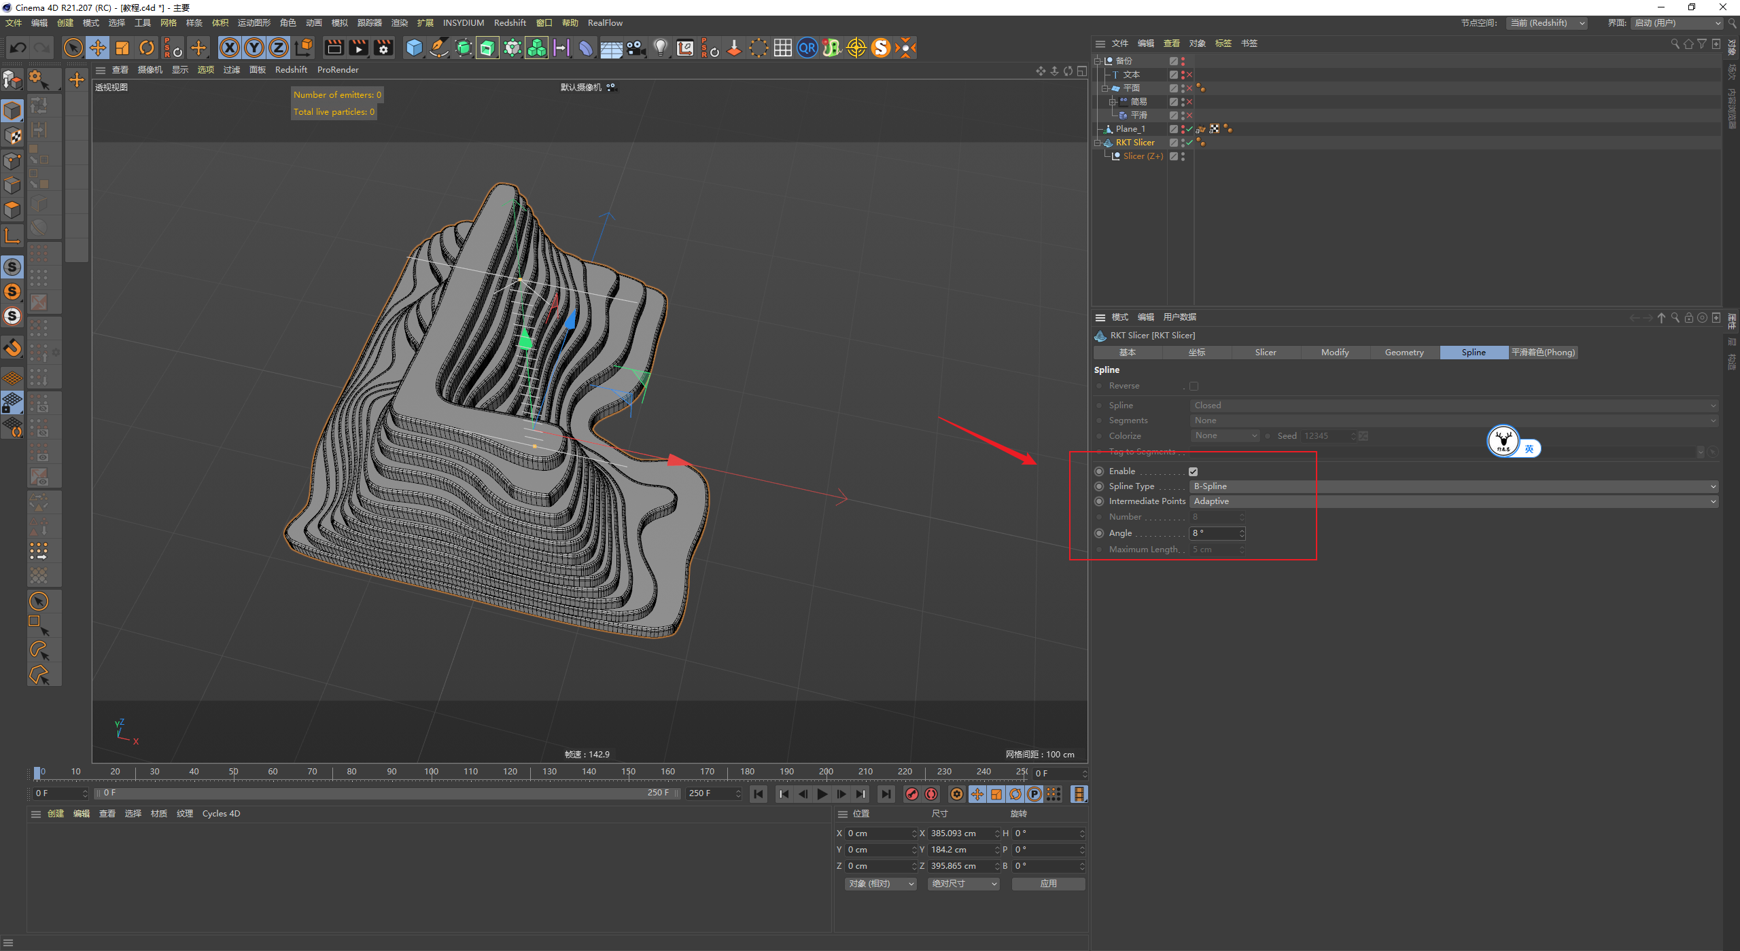
Task: Click the render to Picture Viewer icon
Action: (x=358, y=48)
